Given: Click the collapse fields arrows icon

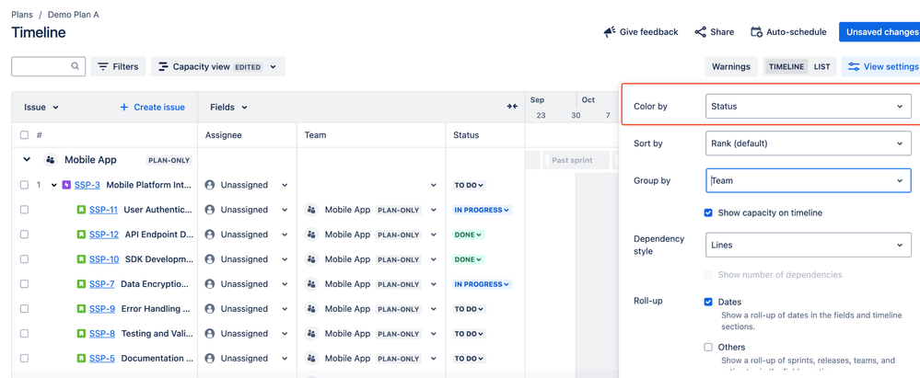Looking at the screenshot, I should [512, 107].
